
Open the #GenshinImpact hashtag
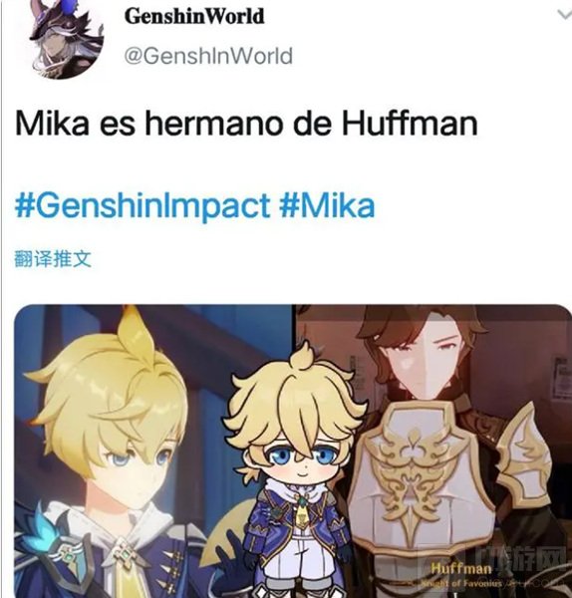[143, 206]
